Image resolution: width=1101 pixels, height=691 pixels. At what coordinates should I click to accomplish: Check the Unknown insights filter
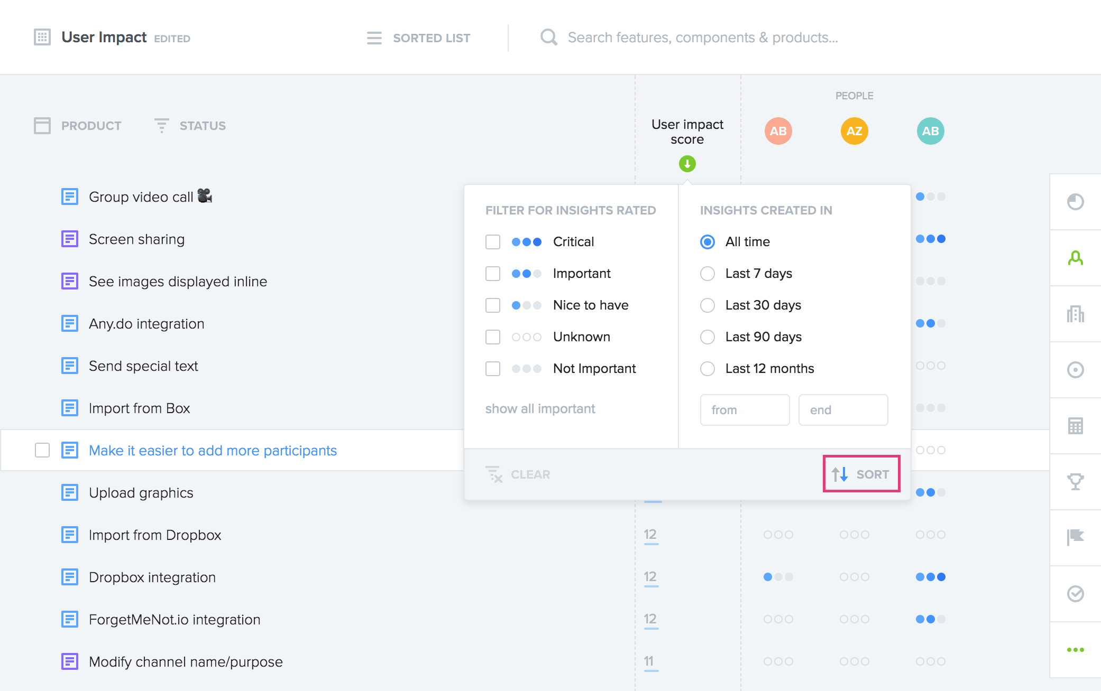492,337
